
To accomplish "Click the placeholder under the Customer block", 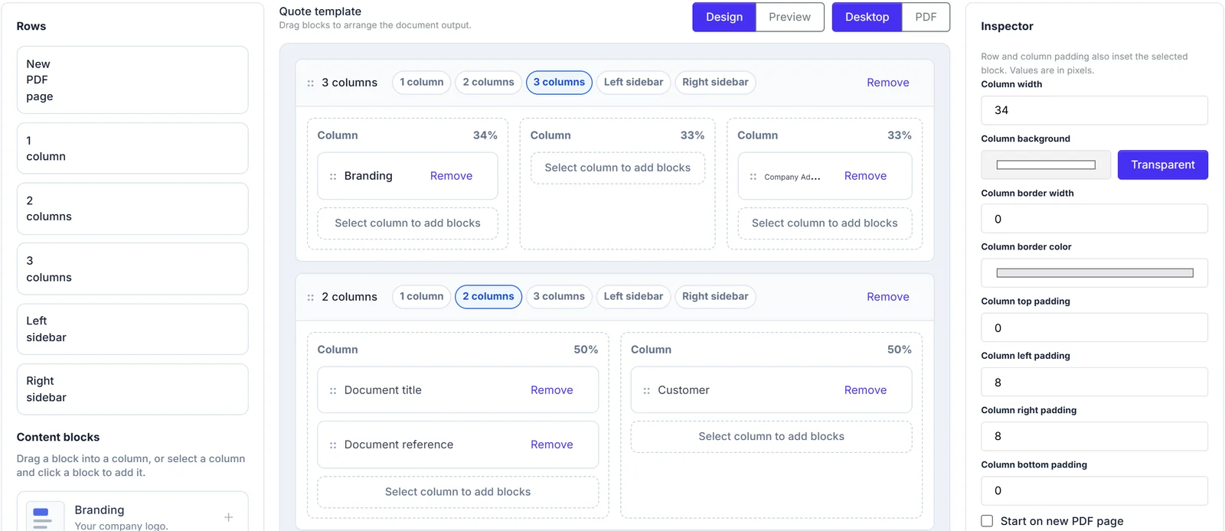I will click(x=771, y=437).
